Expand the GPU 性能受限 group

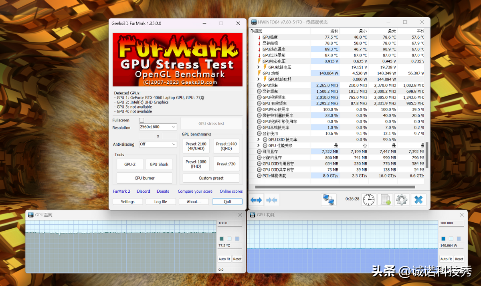point(259,145)
